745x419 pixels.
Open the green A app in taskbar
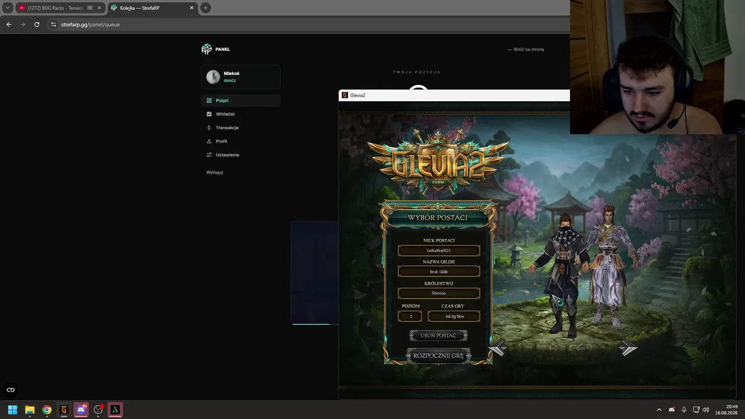(x=115, y=410)
